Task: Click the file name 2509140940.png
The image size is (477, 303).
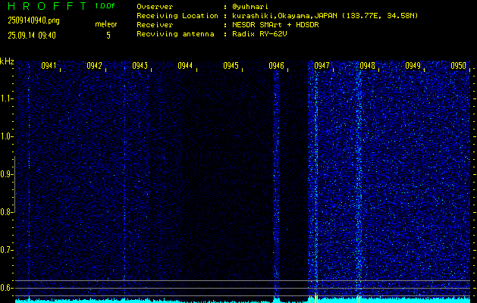Action: [34, 20]
